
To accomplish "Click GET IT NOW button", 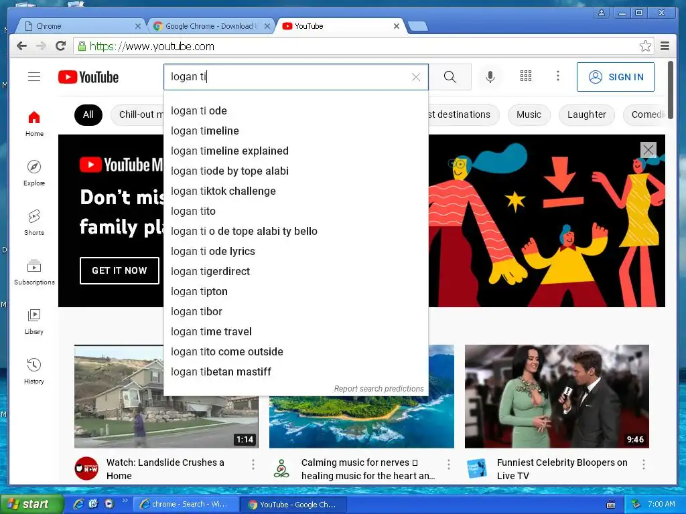I will (119, 270).
